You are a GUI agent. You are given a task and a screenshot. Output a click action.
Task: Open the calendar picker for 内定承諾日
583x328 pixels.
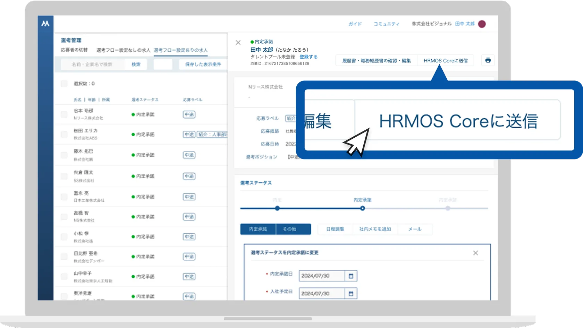(351, 276)
